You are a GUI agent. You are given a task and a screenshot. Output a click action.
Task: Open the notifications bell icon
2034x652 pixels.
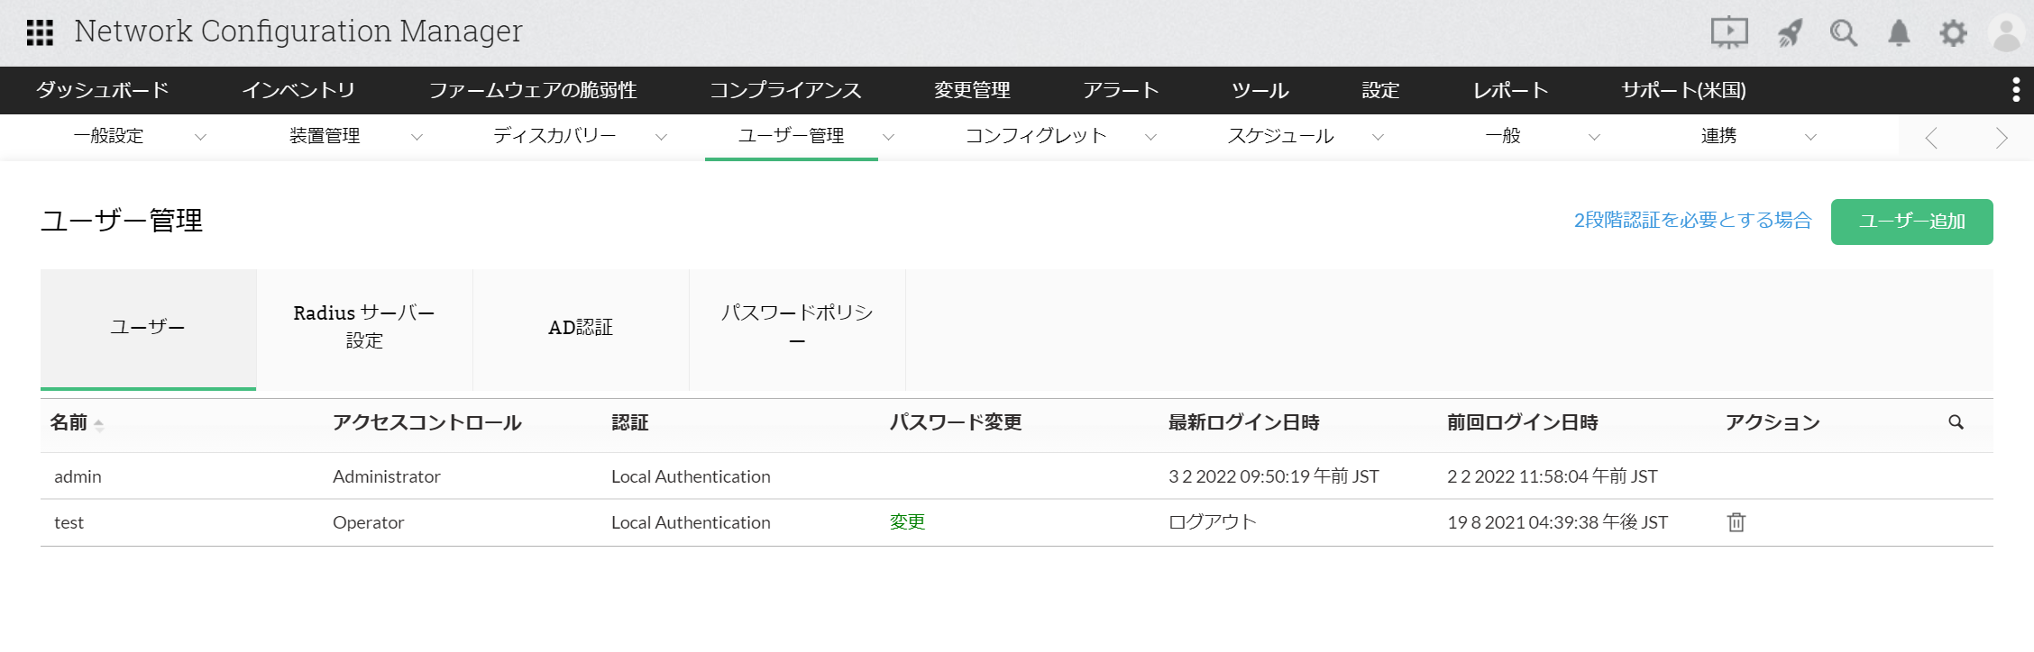click(1899, 33)
